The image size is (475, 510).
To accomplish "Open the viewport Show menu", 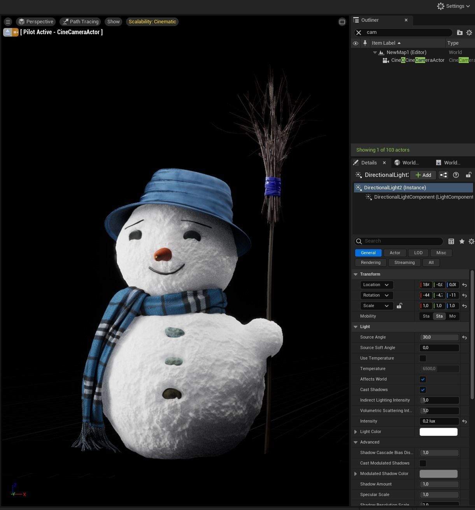I will pyautogui.click(x=114, y=22).
